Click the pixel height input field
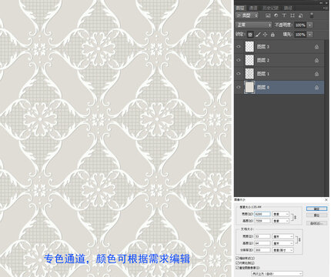This screenshot has width=331, height=277. (x=262, y=221)
